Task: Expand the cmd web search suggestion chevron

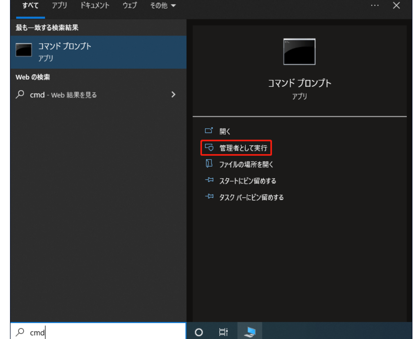Action: click(173, 95)
